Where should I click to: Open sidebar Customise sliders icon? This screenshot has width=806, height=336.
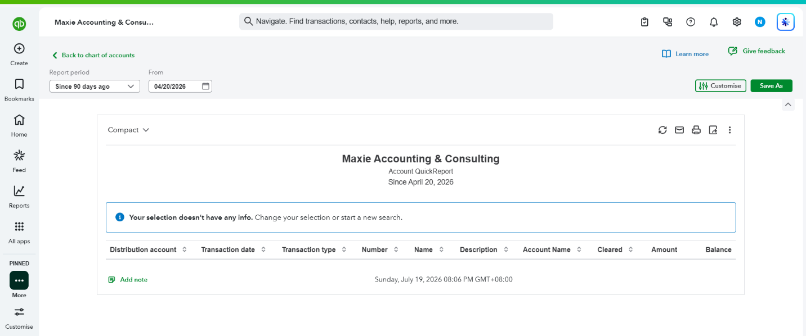19,312
